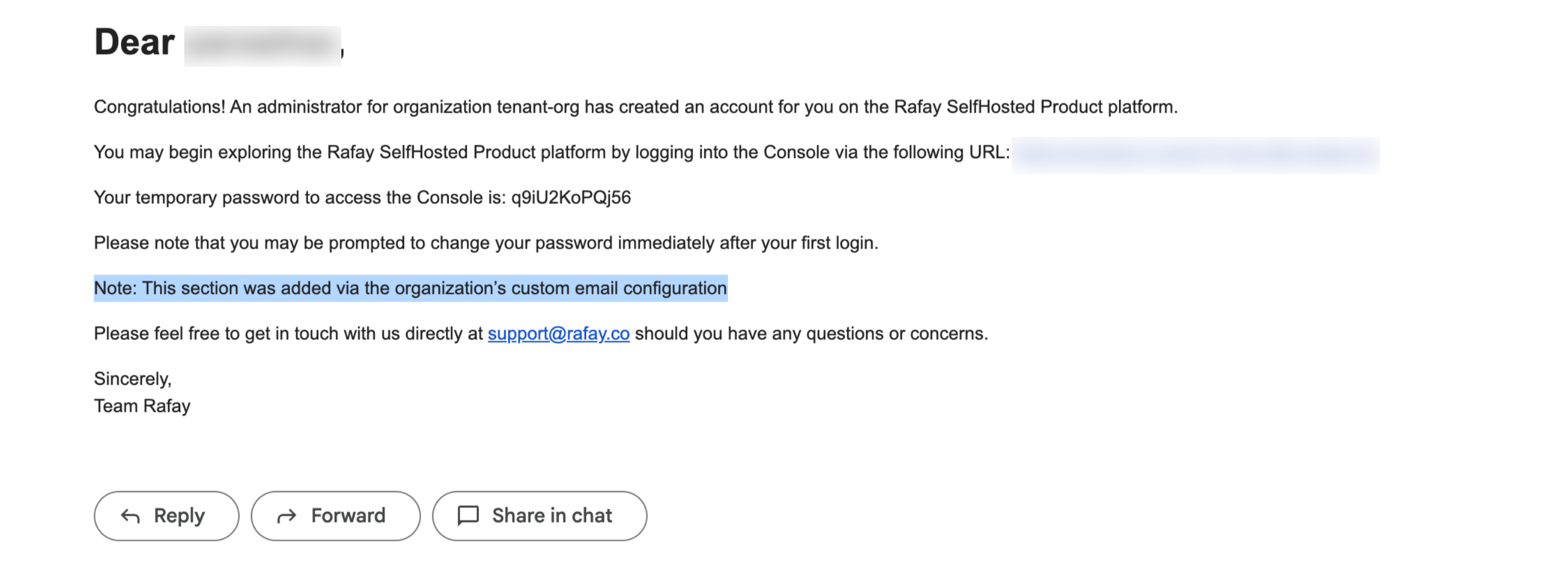Click the highlighted custom email configuration note
1543x572 pixels.
click(410, 288)
